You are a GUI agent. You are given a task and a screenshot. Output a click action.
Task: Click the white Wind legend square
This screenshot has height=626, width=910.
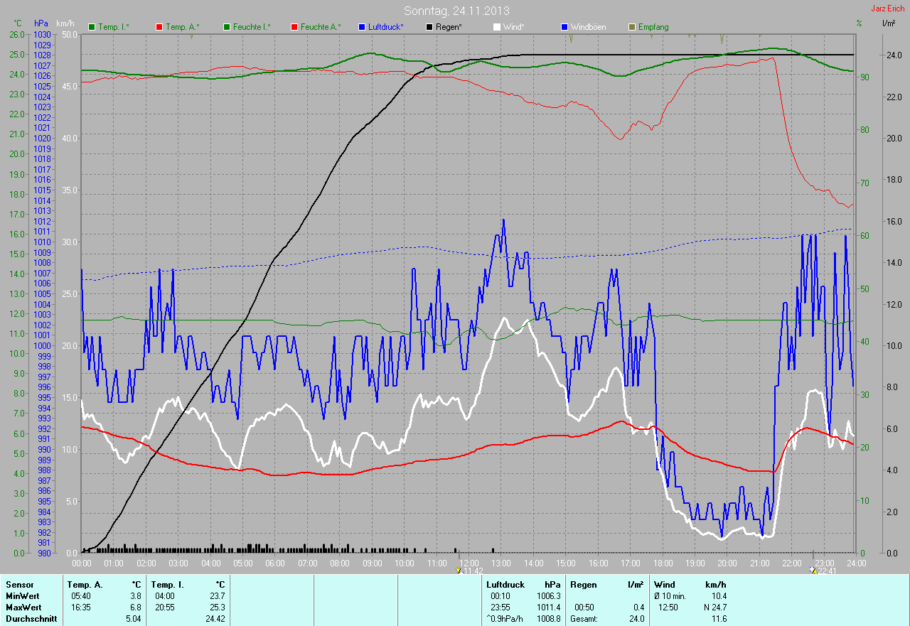[497, 27]
